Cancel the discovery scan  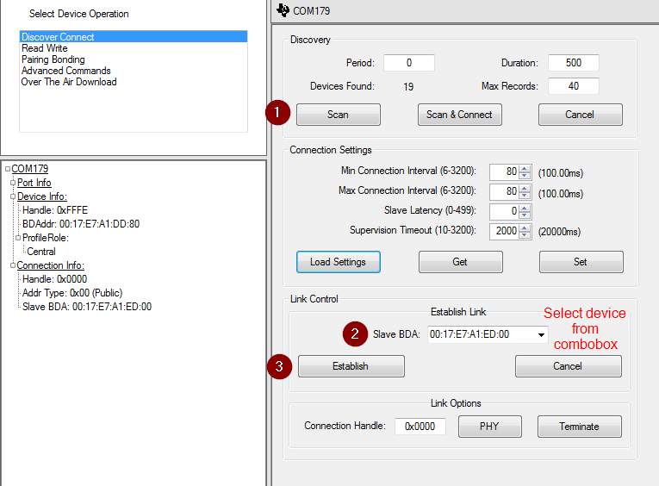[x=580, y=115]
